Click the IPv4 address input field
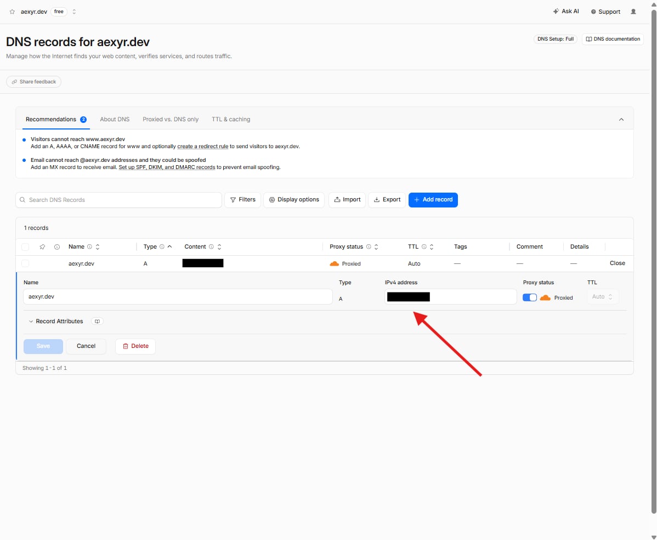Image resolution: width=657 pixels, height=540 pixels. click(450, 297)
